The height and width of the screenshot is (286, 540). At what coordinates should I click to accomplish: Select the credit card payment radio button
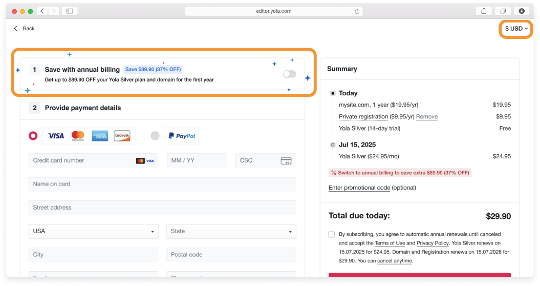33,136
